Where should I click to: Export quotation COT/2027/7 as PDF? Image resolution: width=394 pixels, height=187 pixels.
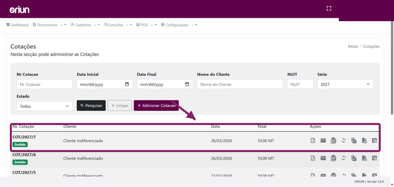313,141
